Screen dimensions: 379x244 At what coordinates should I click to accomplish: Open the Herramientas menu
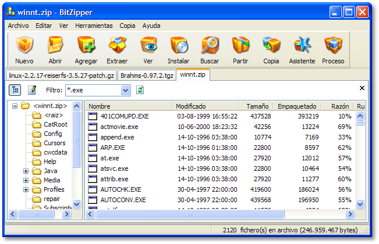point(94,26)
